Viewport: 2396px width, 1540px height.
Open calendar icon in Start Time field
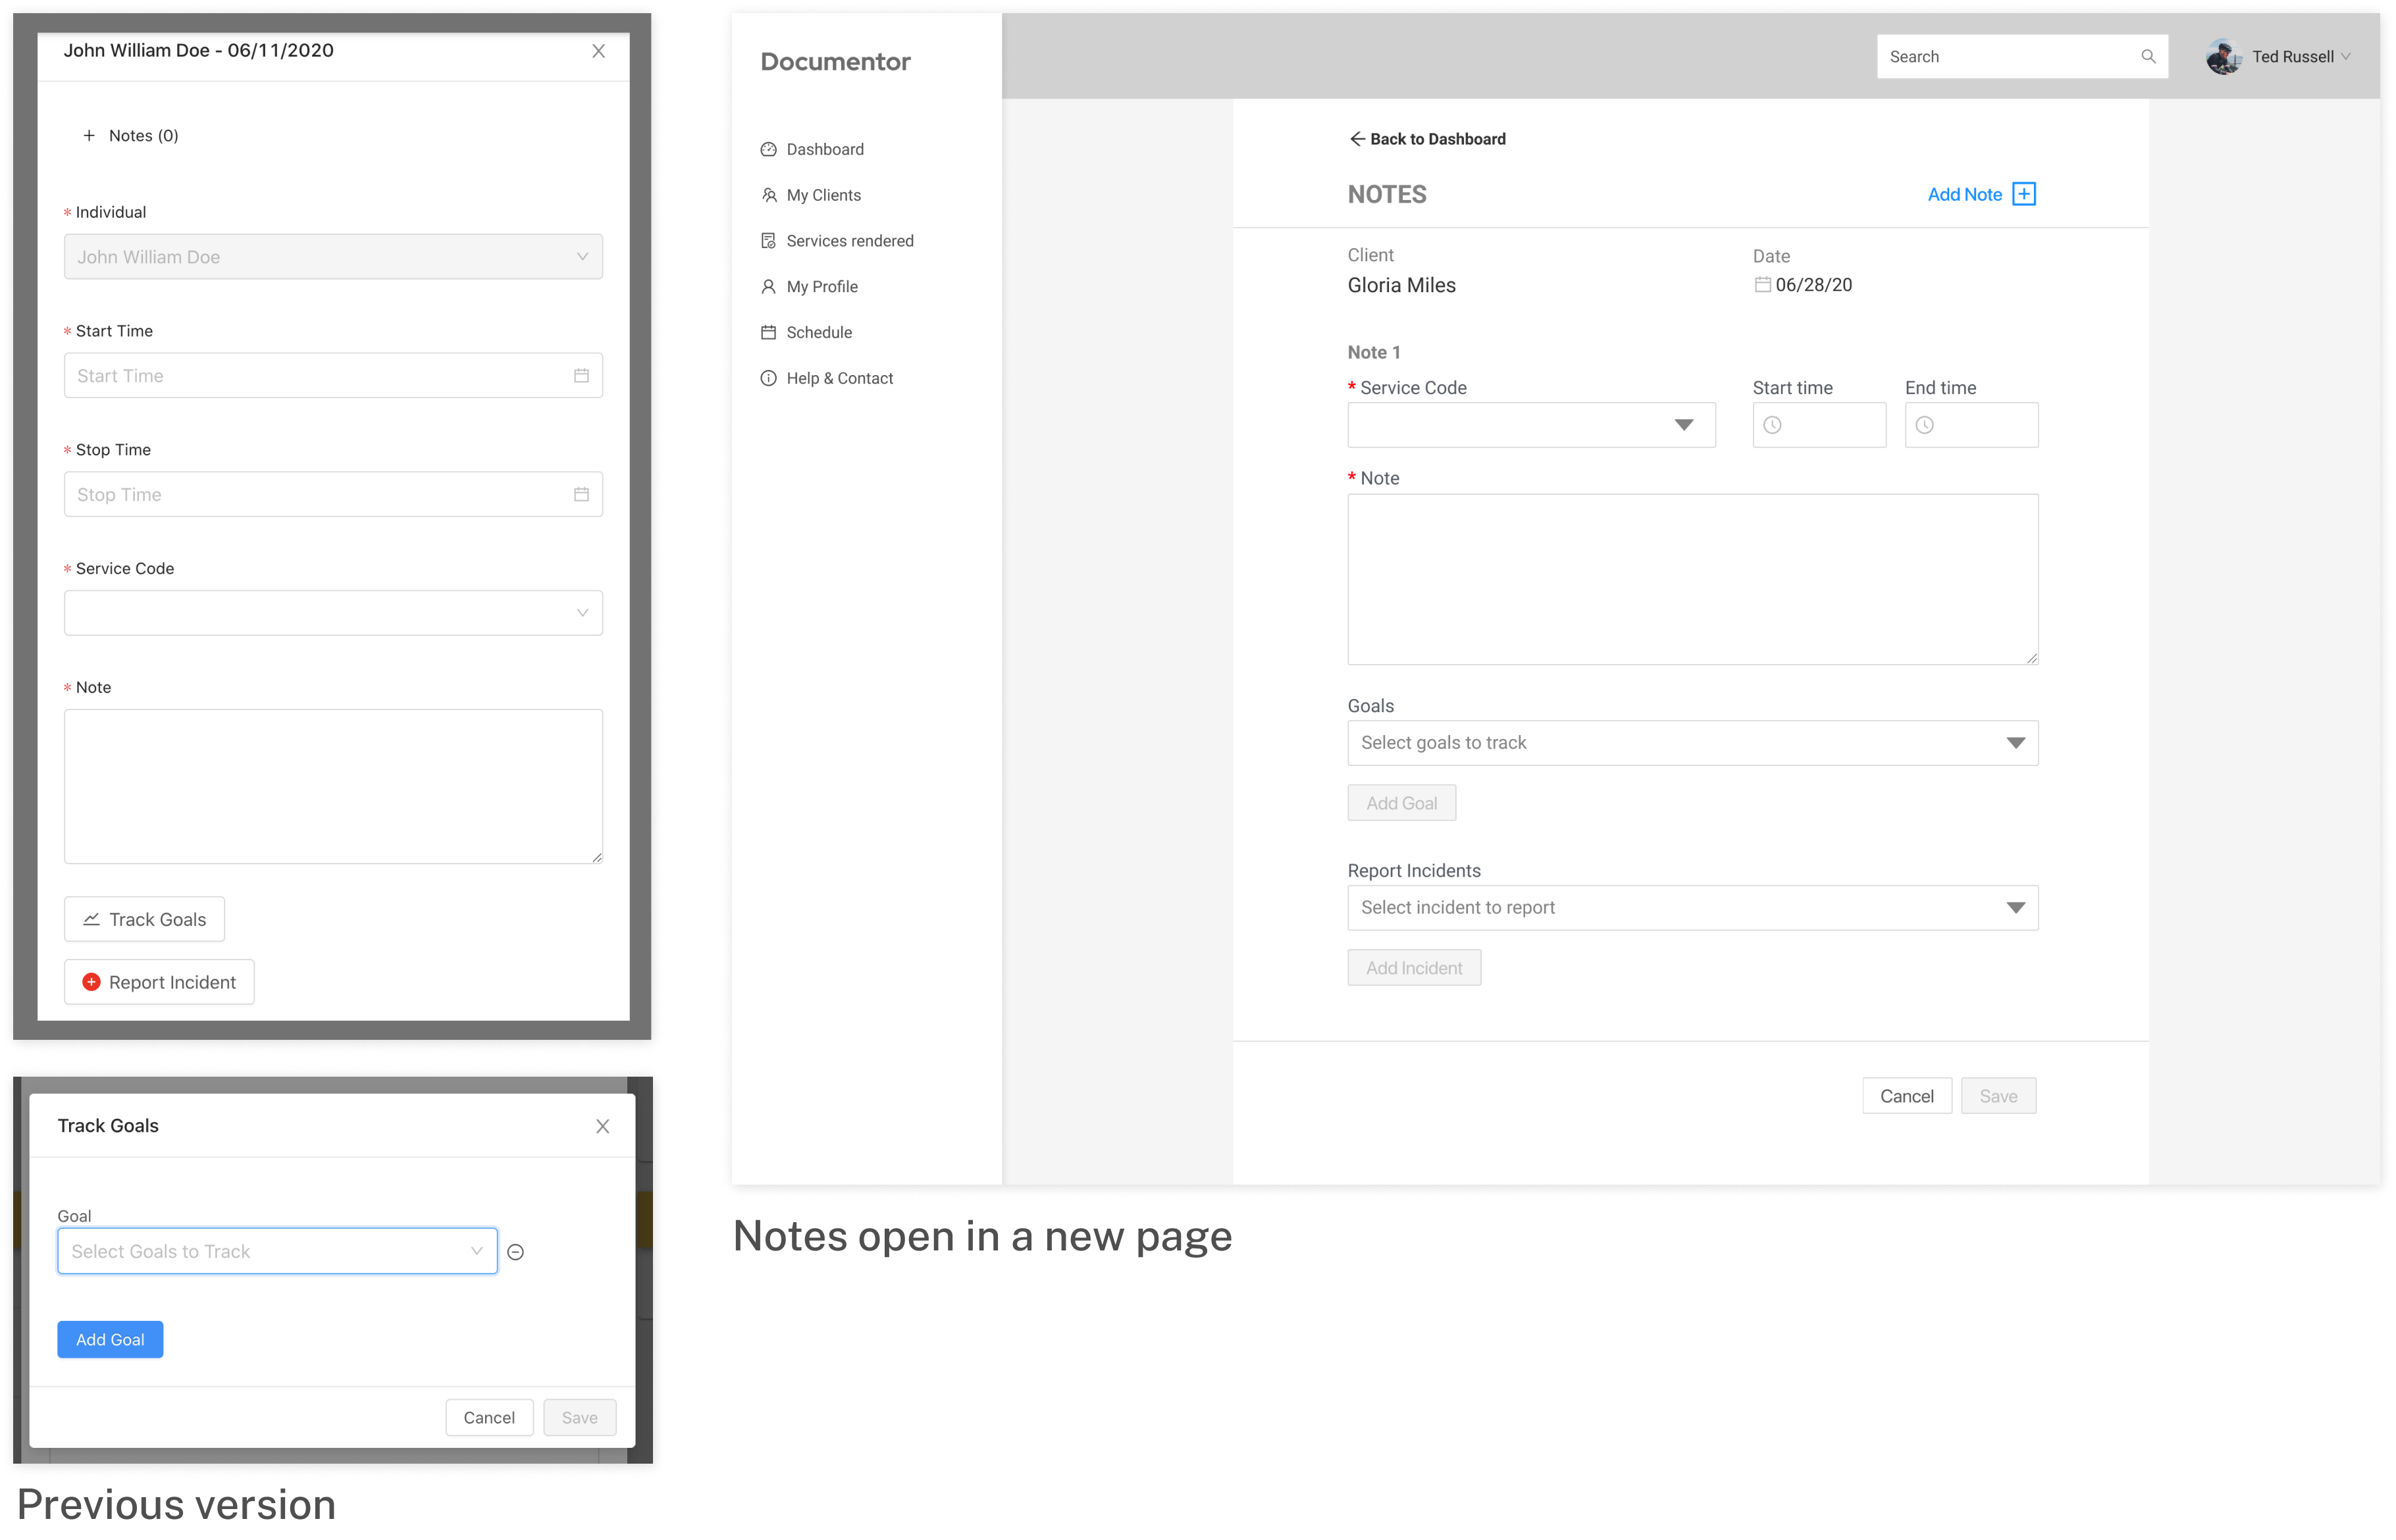click(x=581, y=376)
